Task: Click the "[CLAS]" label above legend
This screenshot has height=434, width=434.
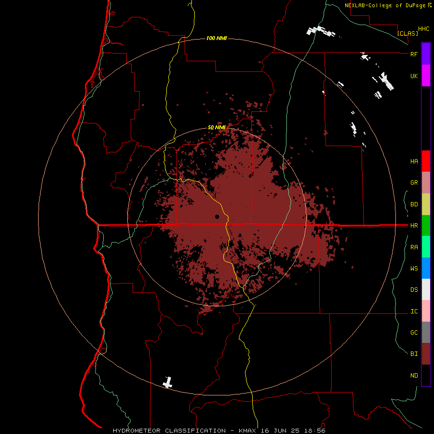Action: [x=407, y=33]
